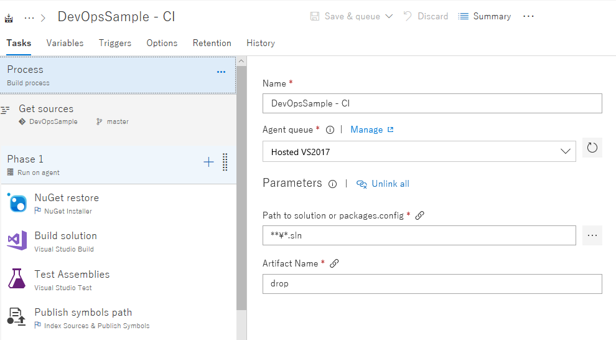The width and height of the screenshot is (616, 340).
Task: Click the Unlink all chain icon
Action: 362,184
